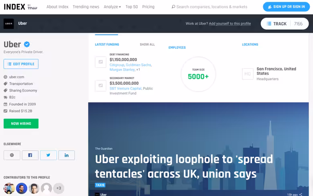Open SBT Venture Capital link
Screen dimensions: 313x196
click(125, 88)
